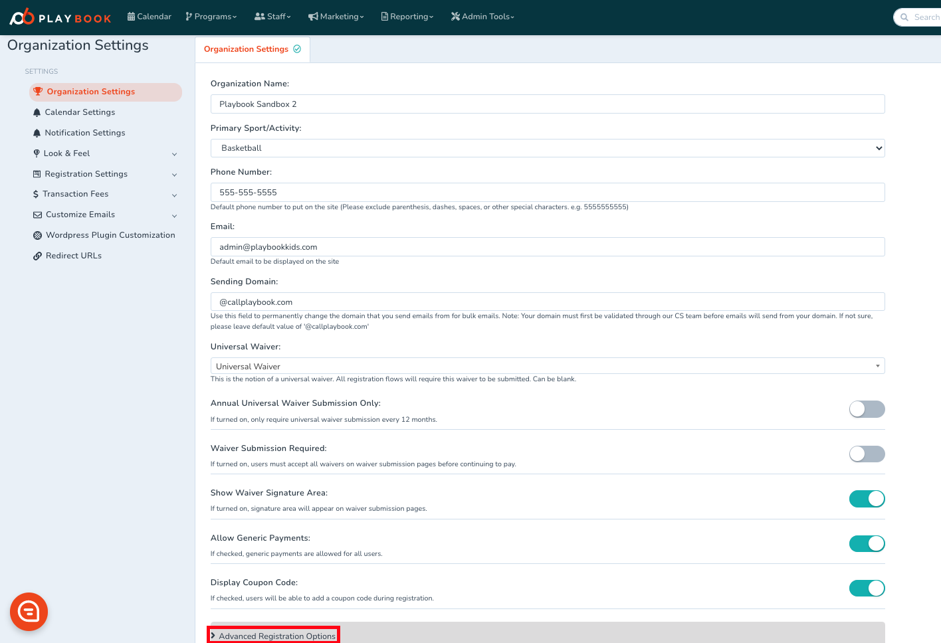The image size is (941, 643).
Task: Disable Allow Generic Payments toggle
Action: pos(867,543)
